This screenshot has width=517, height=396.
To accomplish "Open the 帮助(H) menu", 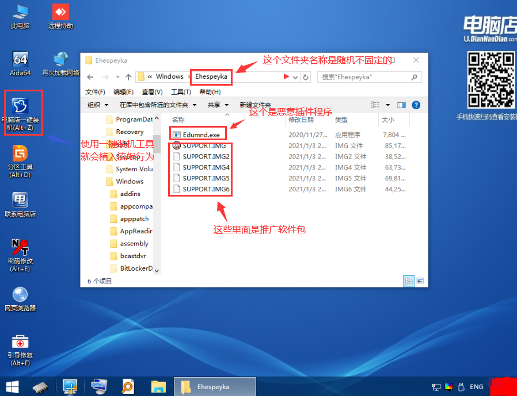I will pyautogui.click(x=210, y=92).
